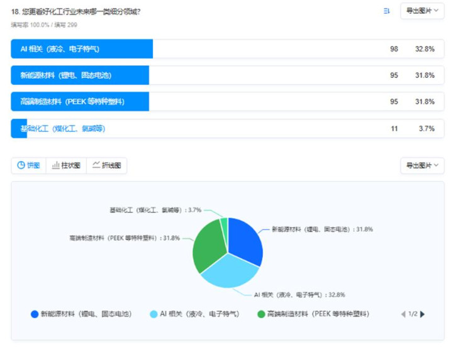This screenshot has height=352, width=453.
Task: Go to the previous legend page arrow
Action: click(x=403, y=314)
